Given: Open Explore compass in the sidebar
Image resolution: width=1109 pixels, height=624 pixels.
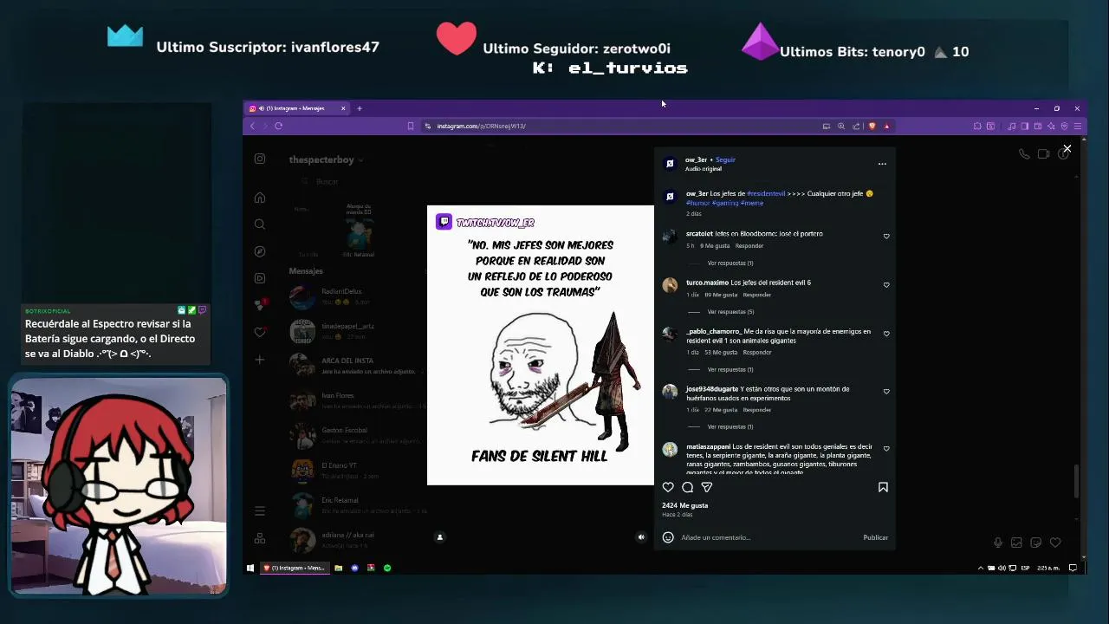Looking at the screenshot, I should tap(260, 251).
